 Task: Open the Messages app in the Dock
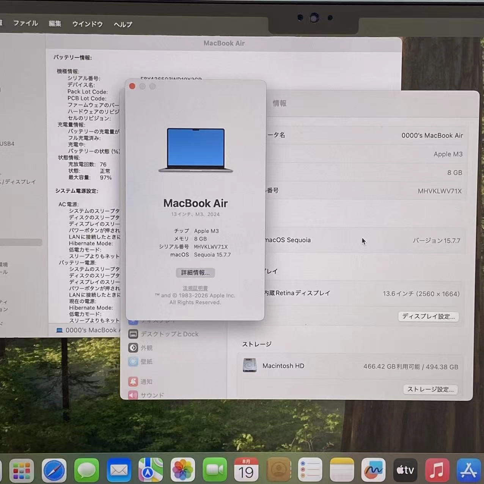click(x=86, y=470)
